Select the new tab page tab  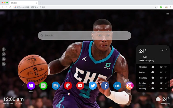tap(24, 3)
